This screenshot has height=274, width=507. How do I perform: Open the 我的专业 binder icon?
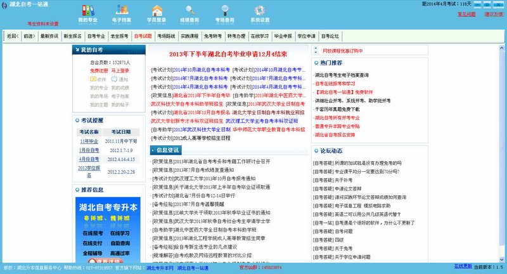pos(87,10)
